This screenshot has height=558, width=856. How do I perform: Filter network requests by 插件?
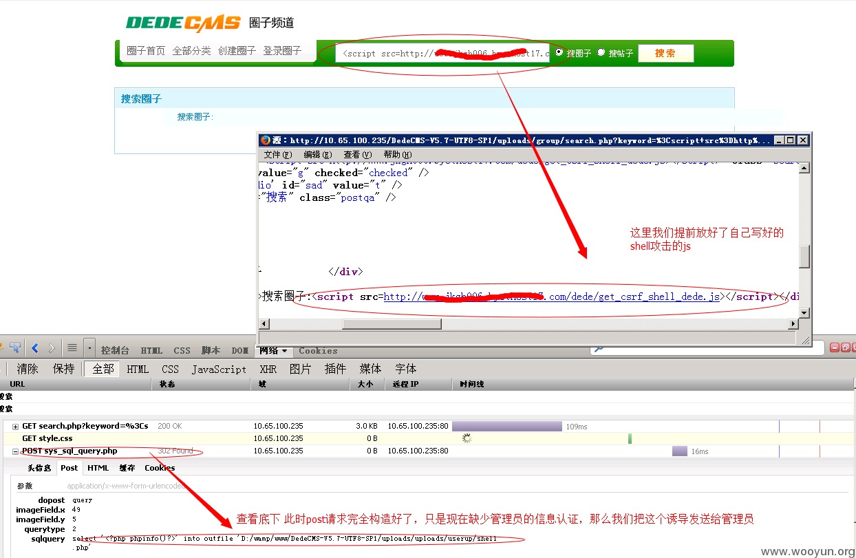click(336, 369)
